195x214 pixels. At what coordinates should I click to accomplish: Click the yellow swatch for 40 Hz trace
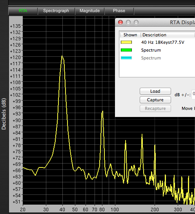(x=126, y=42)
